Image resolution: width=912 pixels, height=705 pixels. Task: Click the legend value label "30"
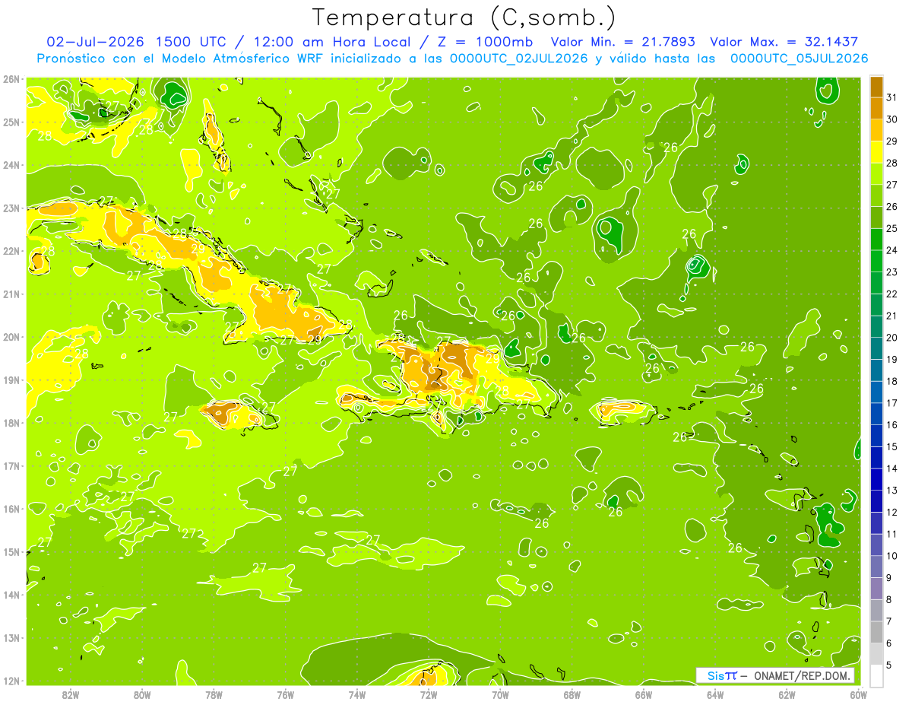coord(892,119)
